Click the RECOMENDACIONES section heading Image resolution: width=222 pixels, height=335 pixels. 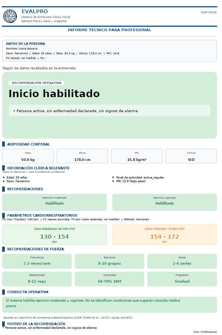pyautogui.click(x=25, y=189)
